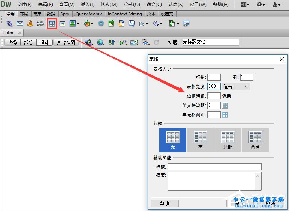
Task: Click the Media insert icon
Action: (87, 23)
